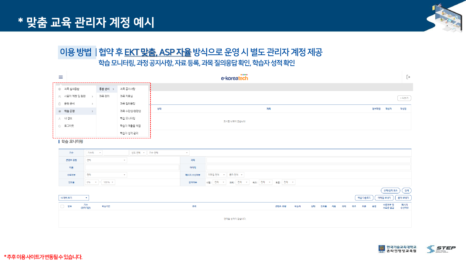Viewport: 466px width, 262px height.
Task: Click the logout arrow icon at top right
Action: coord(408,77)
